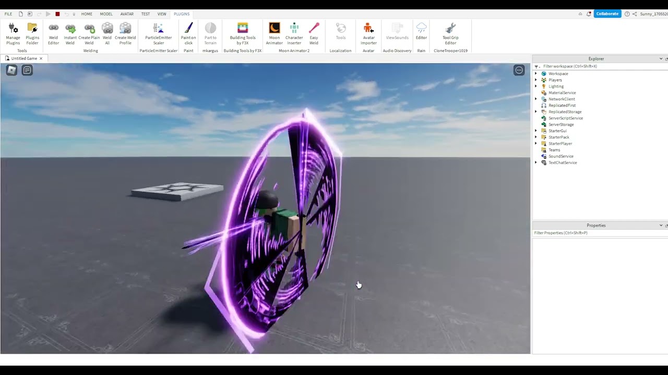668x375 pixels.
Task: Launch the Tool Grip Editor
Action: (x=450, y=34)
